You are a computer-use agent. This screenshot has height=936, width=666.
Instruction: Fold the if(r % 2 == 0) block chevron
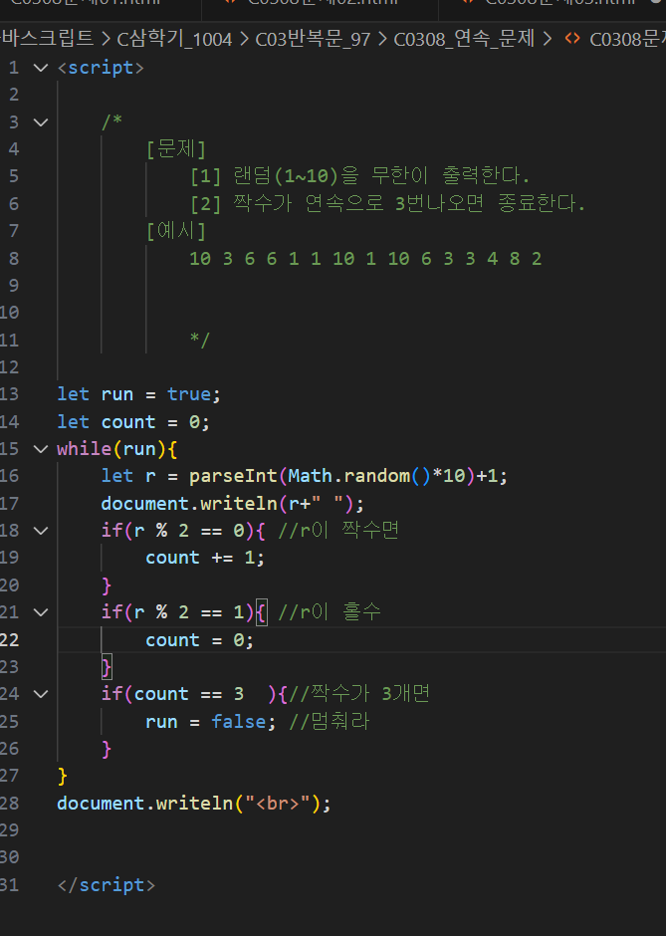click(x=41, y=531)
